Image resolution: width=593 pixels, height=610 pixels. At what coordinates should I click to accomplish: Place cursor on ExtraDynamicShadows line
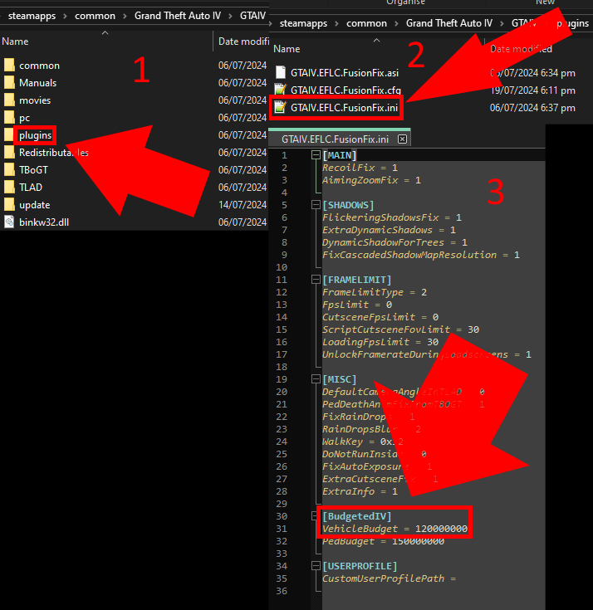point(389,230)
